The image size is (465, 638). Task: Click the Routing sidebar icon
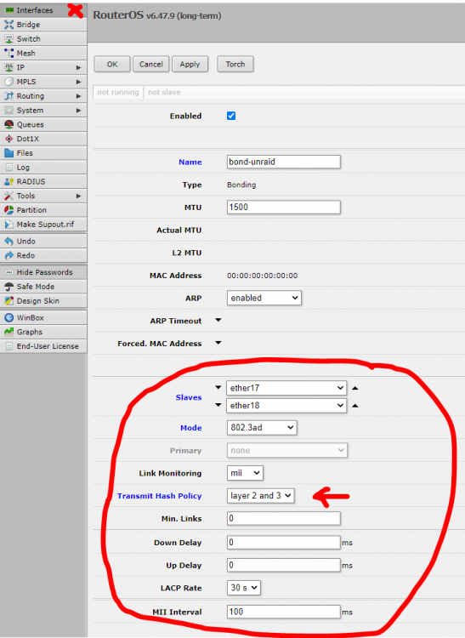coord(9,95)
